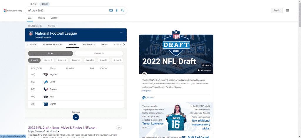Open the hamburger menu icon
Viewport: 301px width, 138px height.
click(287, 11)
